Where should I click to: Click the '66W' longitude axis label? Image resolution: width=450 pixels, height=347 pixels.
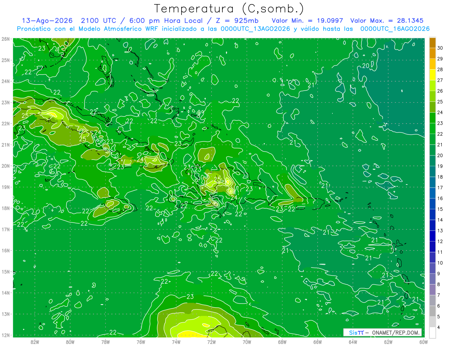click(x=317, y=342)
